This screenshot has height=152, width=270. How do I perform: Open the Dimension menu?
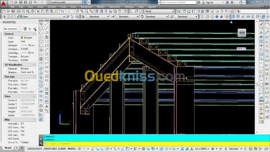click(x=86, y=7)
